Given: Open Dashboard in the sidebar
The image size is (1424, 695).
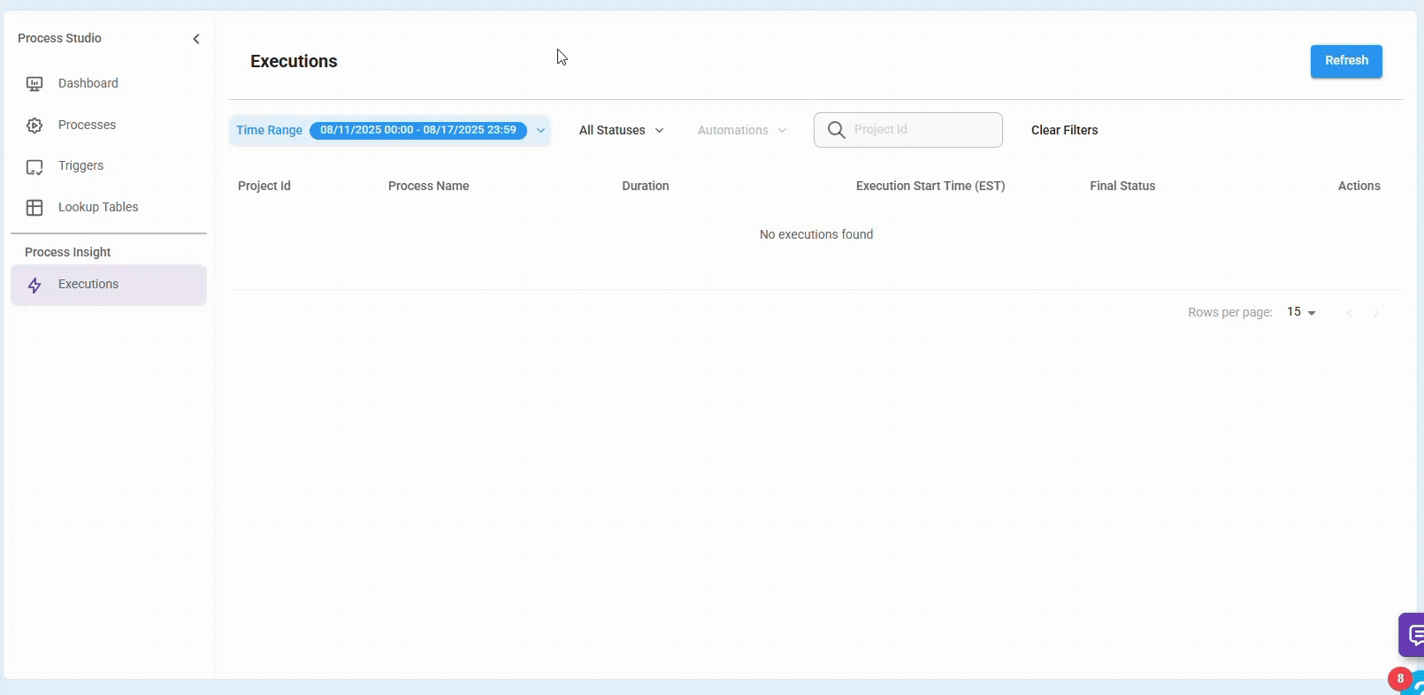Looking at the screenshot, I should pyautogui.click(x=108, y=83).
